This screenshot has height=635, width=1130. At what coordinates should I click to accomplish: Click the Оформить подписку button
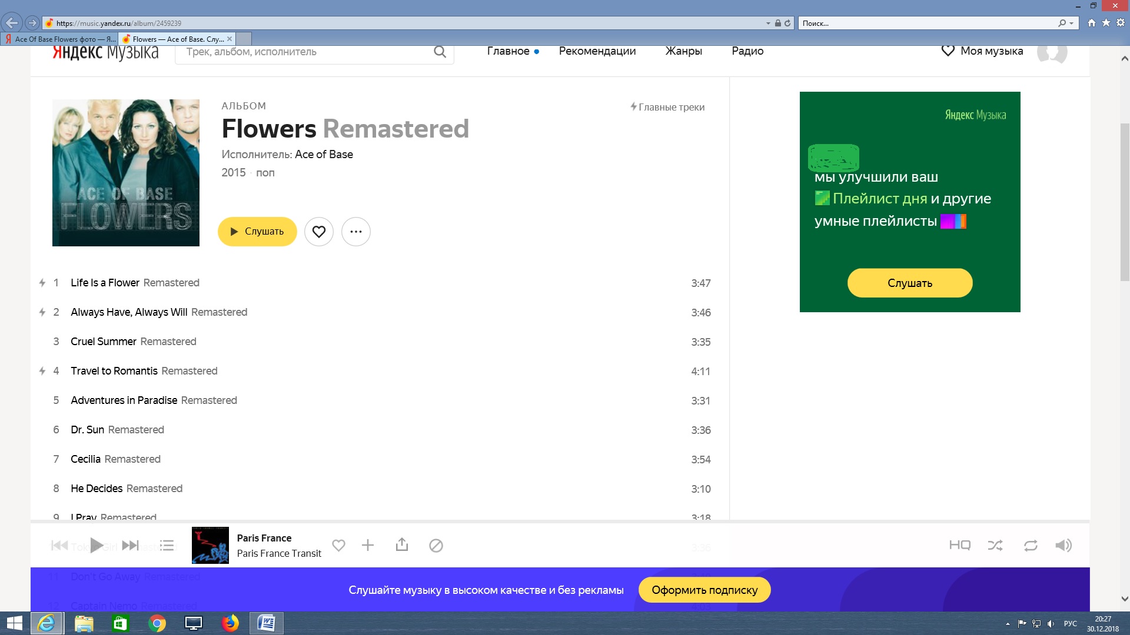pyautogui.click(x=704, y=590)
